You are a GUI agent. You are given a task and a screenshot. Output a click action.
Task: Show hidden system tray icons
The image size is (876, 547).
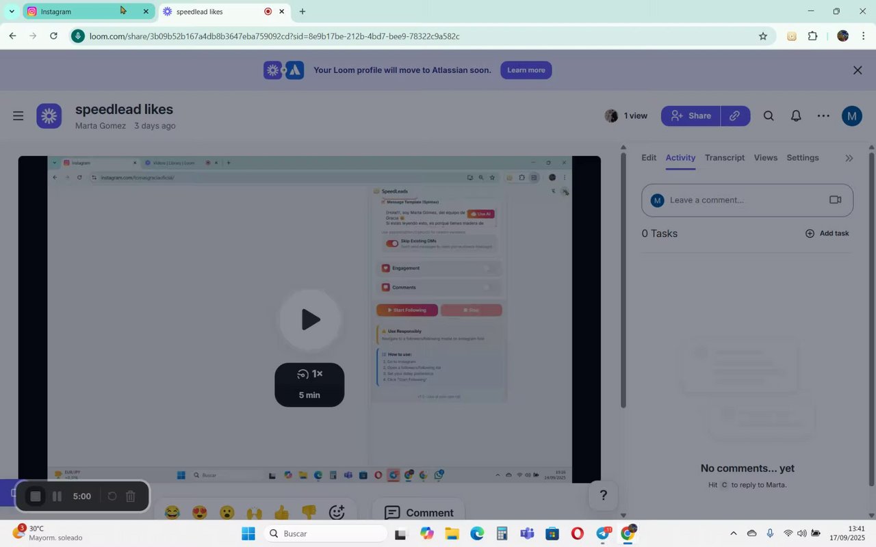pyautogui.click(x=734, y=533)
